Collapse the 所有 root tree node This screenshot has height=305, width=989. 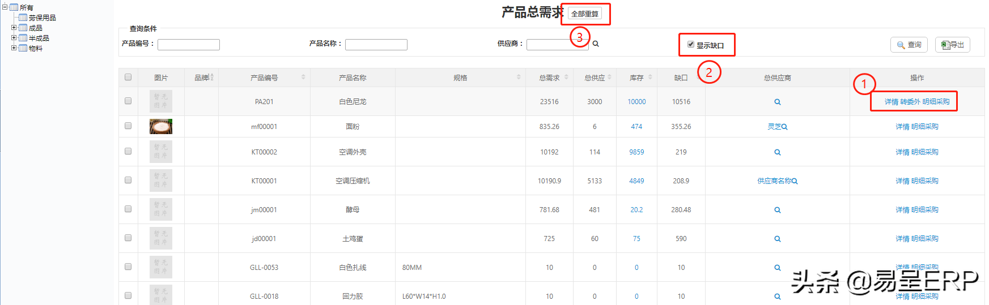click(x=5, y=7)
